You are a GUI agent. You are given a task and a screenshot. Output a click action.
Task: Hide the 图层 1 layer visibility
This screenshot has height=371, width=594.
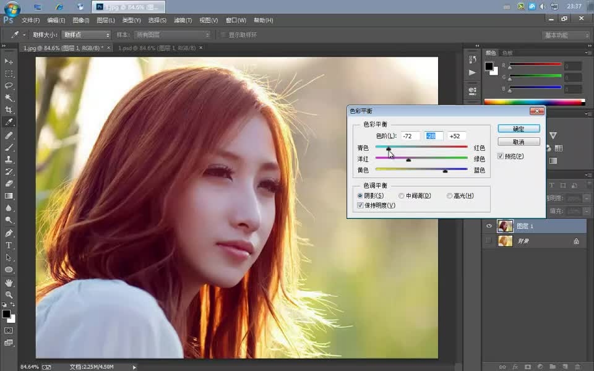pyautogui.click(x=489, y=226)
